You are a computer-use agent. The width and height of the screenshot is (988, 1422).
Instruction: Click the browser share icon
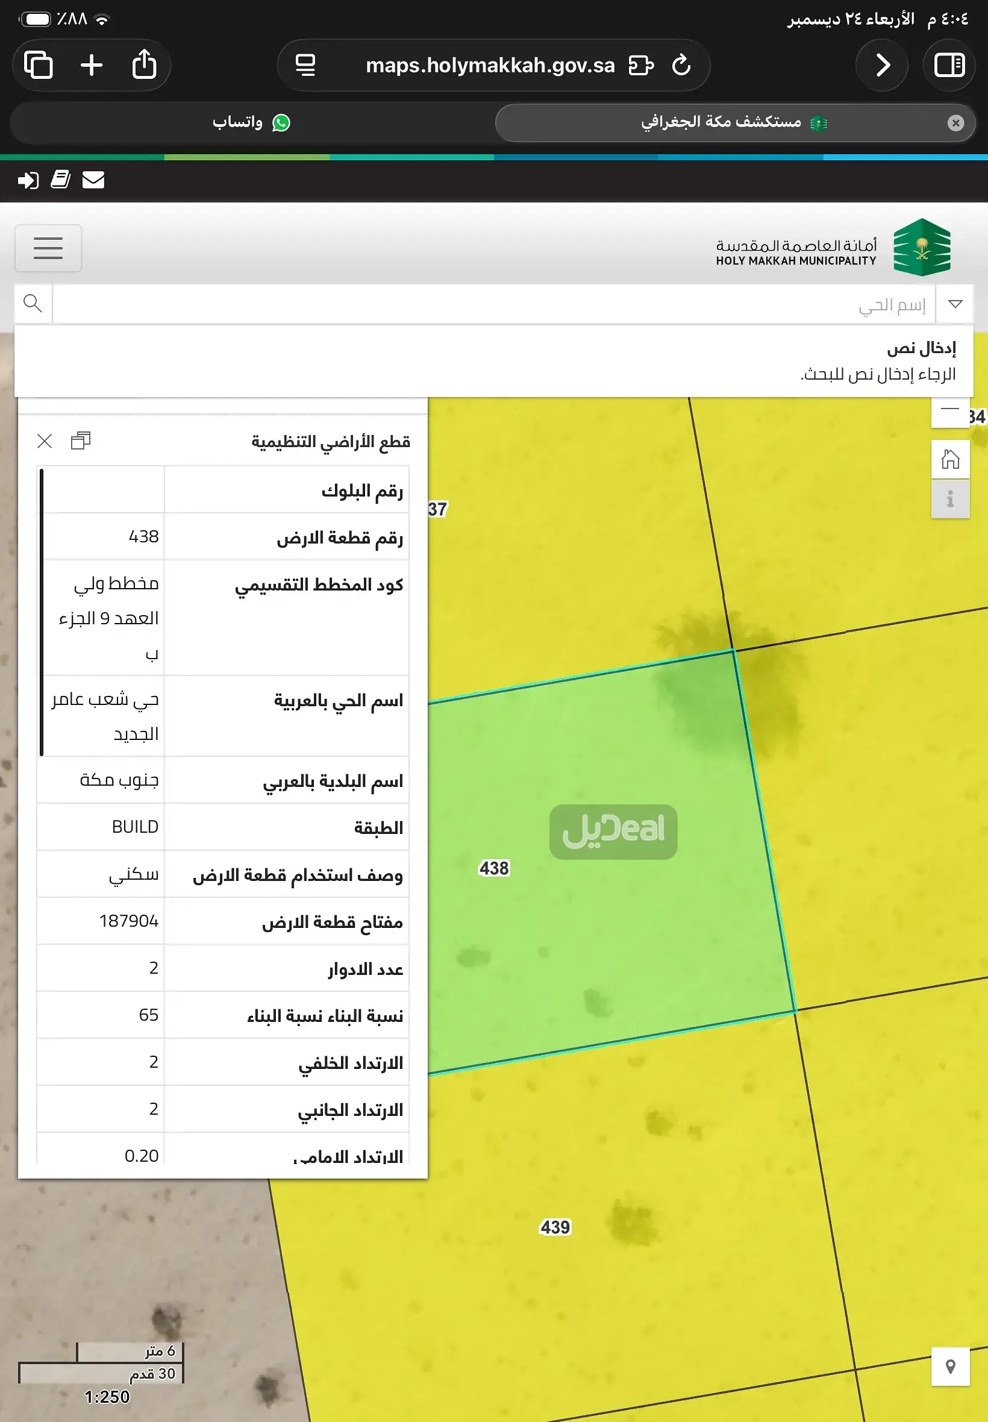pyautogui.click(x=145, y=64)
